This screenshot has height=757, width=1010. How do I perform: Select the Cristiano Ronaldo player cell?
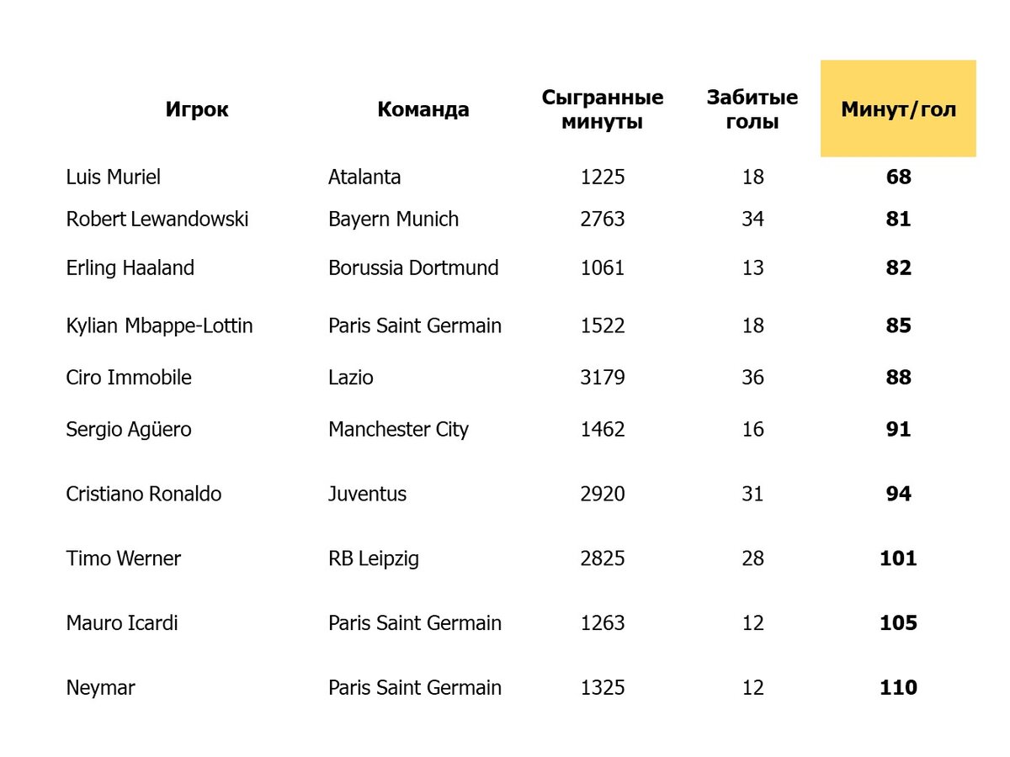(x=144, y=494)
